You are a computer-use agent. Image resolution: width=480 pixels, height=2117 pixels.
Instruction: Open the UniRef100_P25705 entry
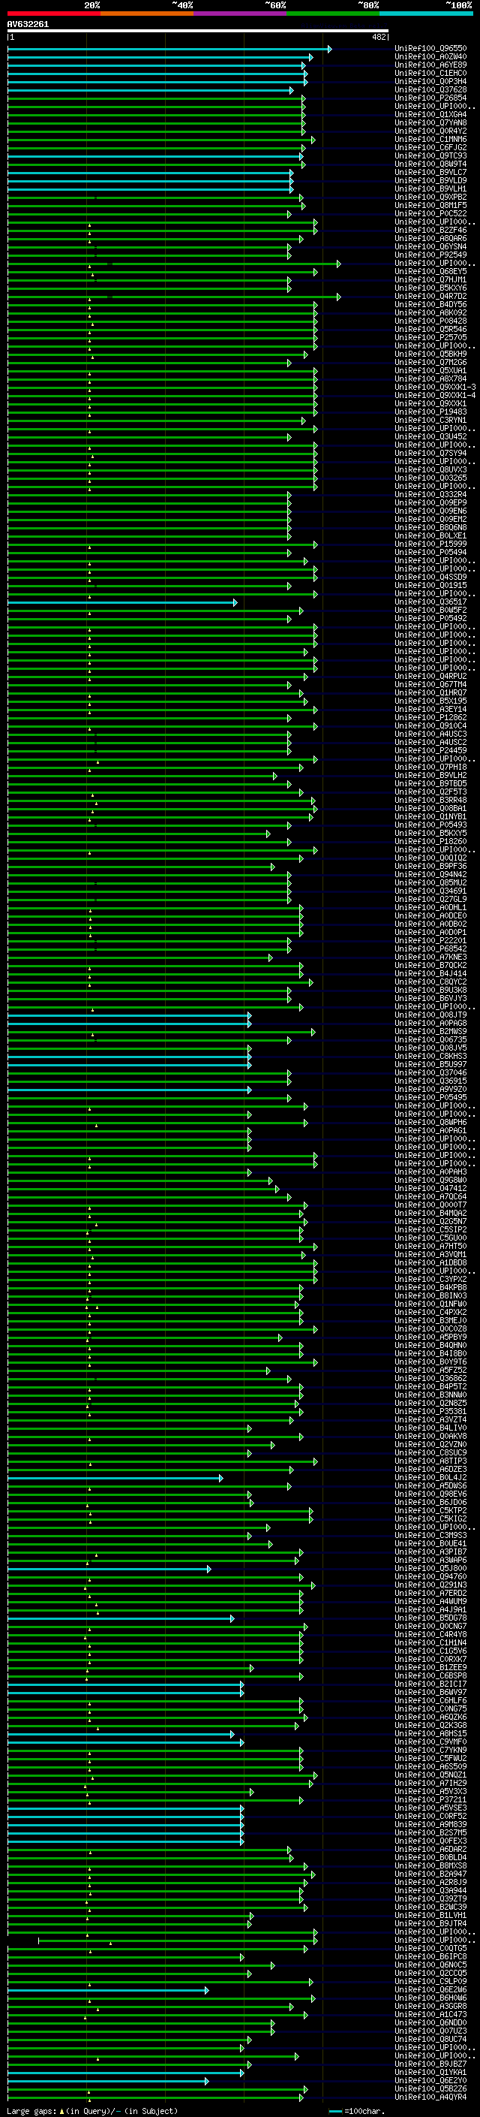[430, 337]
